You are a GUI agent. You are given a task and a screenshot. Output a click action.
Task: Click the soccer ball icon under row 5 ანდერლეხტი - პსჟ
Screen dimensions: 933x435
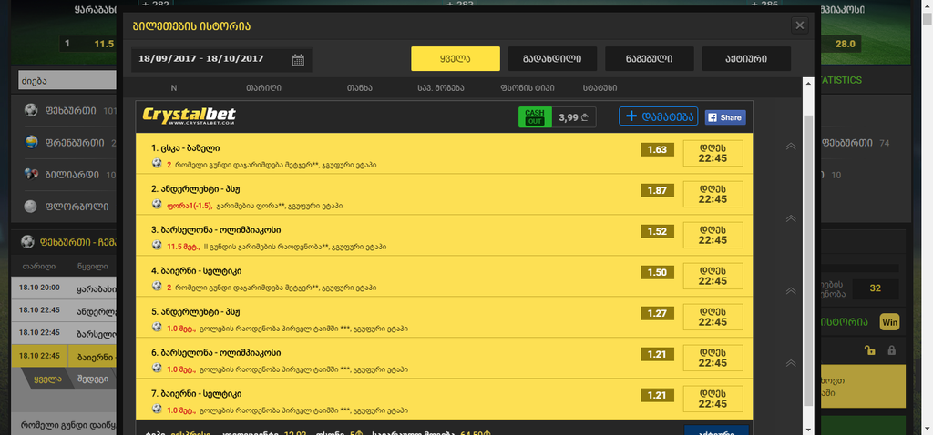point(157,327)
